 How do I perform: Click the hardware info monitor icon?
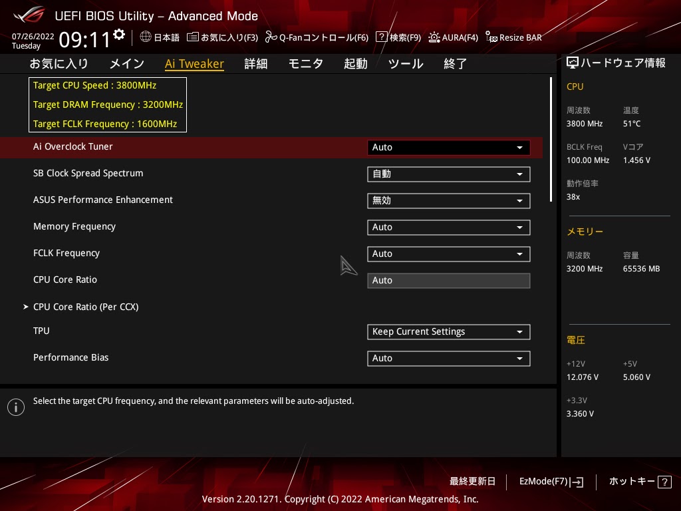[573, 63]
